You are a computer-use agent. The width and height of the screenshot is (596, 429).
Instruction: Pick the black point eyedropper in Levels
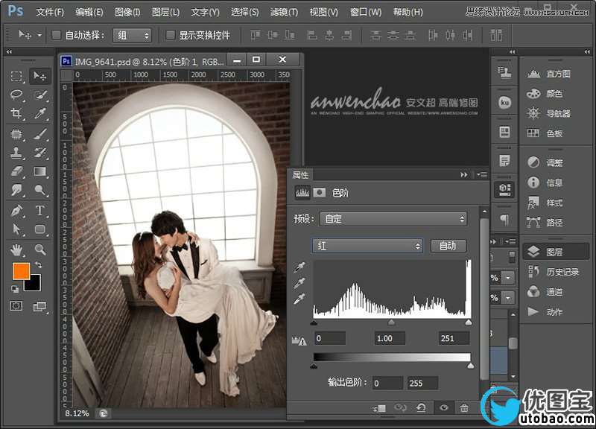[299, 267]
